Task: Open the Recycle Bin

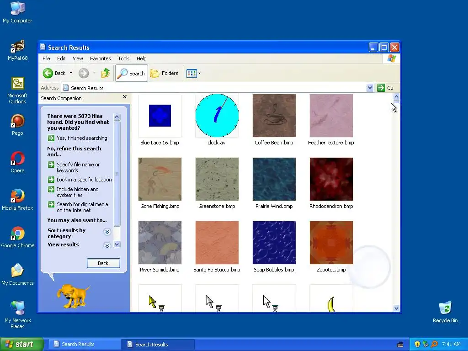Action: tap(445, 312)
